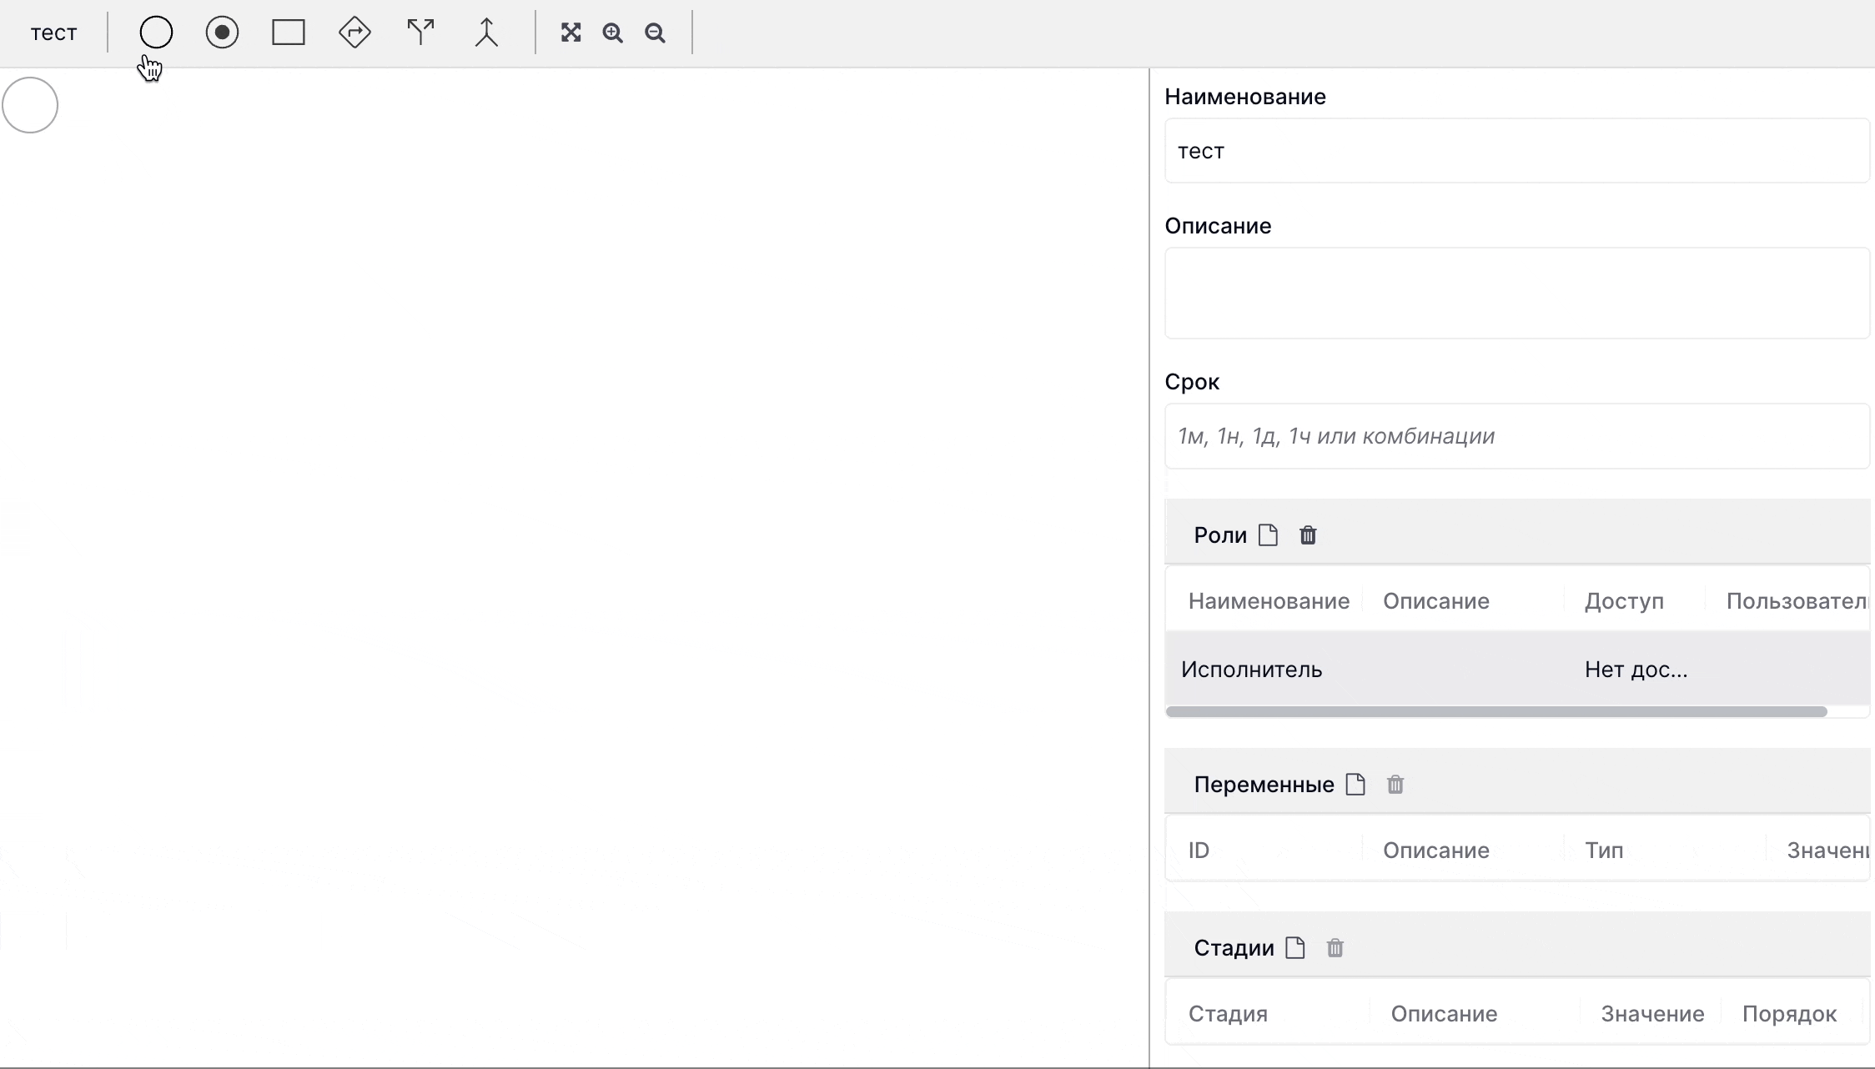Open the Нет дос... access cell

[x=1636, y=670]
